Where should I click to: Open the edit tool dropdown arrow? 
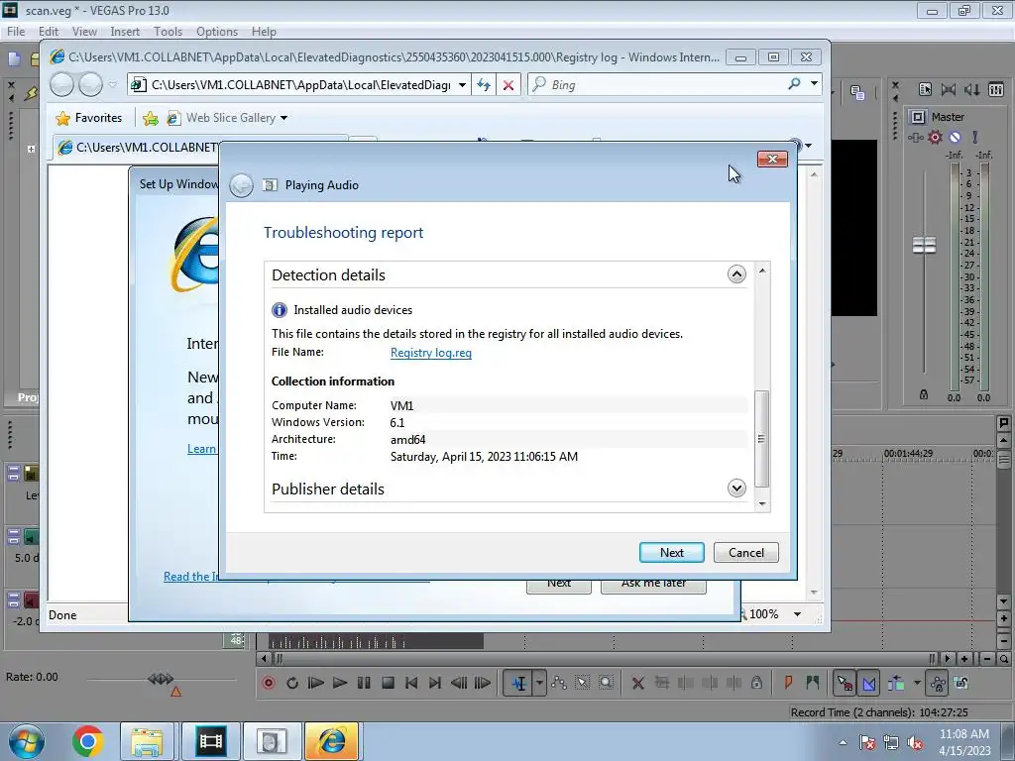pos(539,683)
